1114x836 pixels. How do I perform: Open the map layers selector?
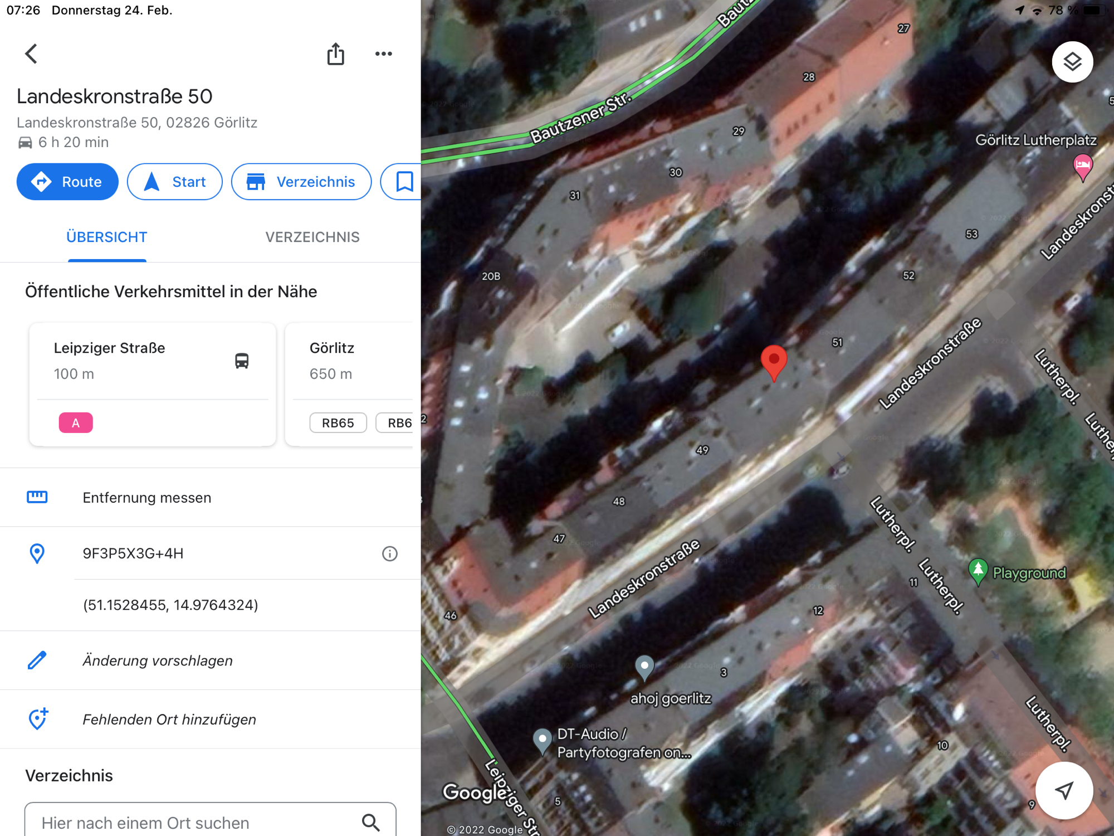pos(1072,62)
